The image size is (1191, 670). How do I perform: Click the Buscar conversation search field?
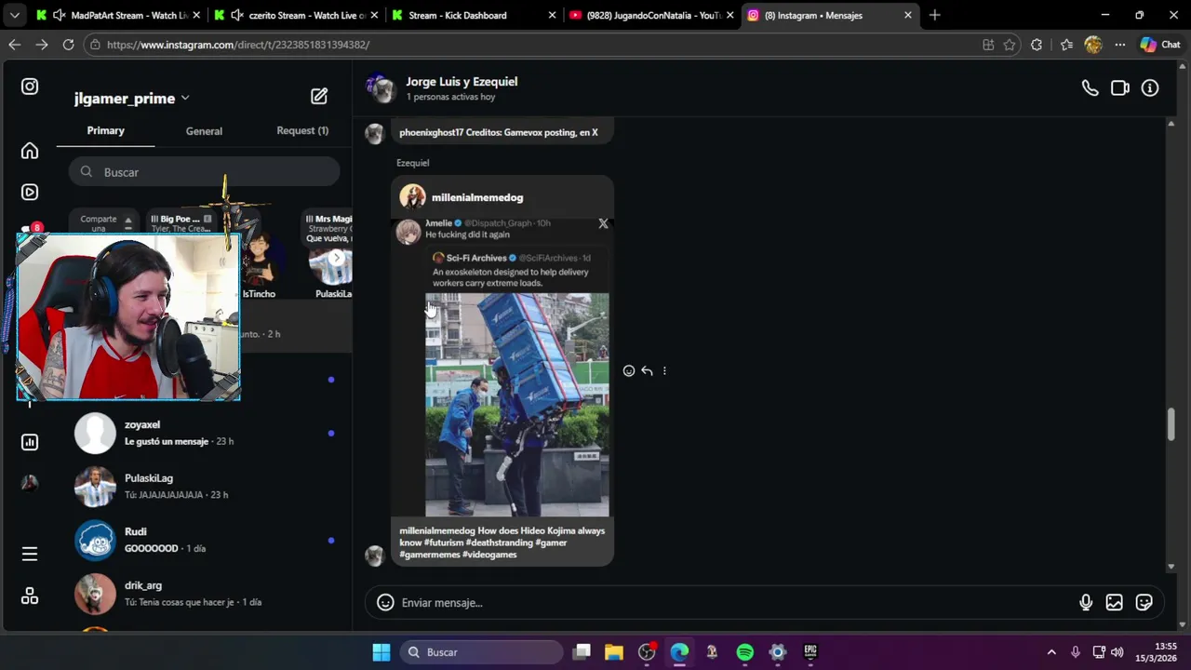pyautogui.click(x=204, y=172)
